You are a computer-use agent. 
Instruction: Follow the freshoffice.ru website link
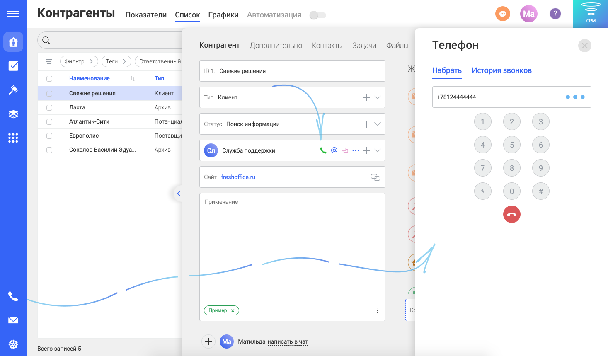[x=237, y=177]
